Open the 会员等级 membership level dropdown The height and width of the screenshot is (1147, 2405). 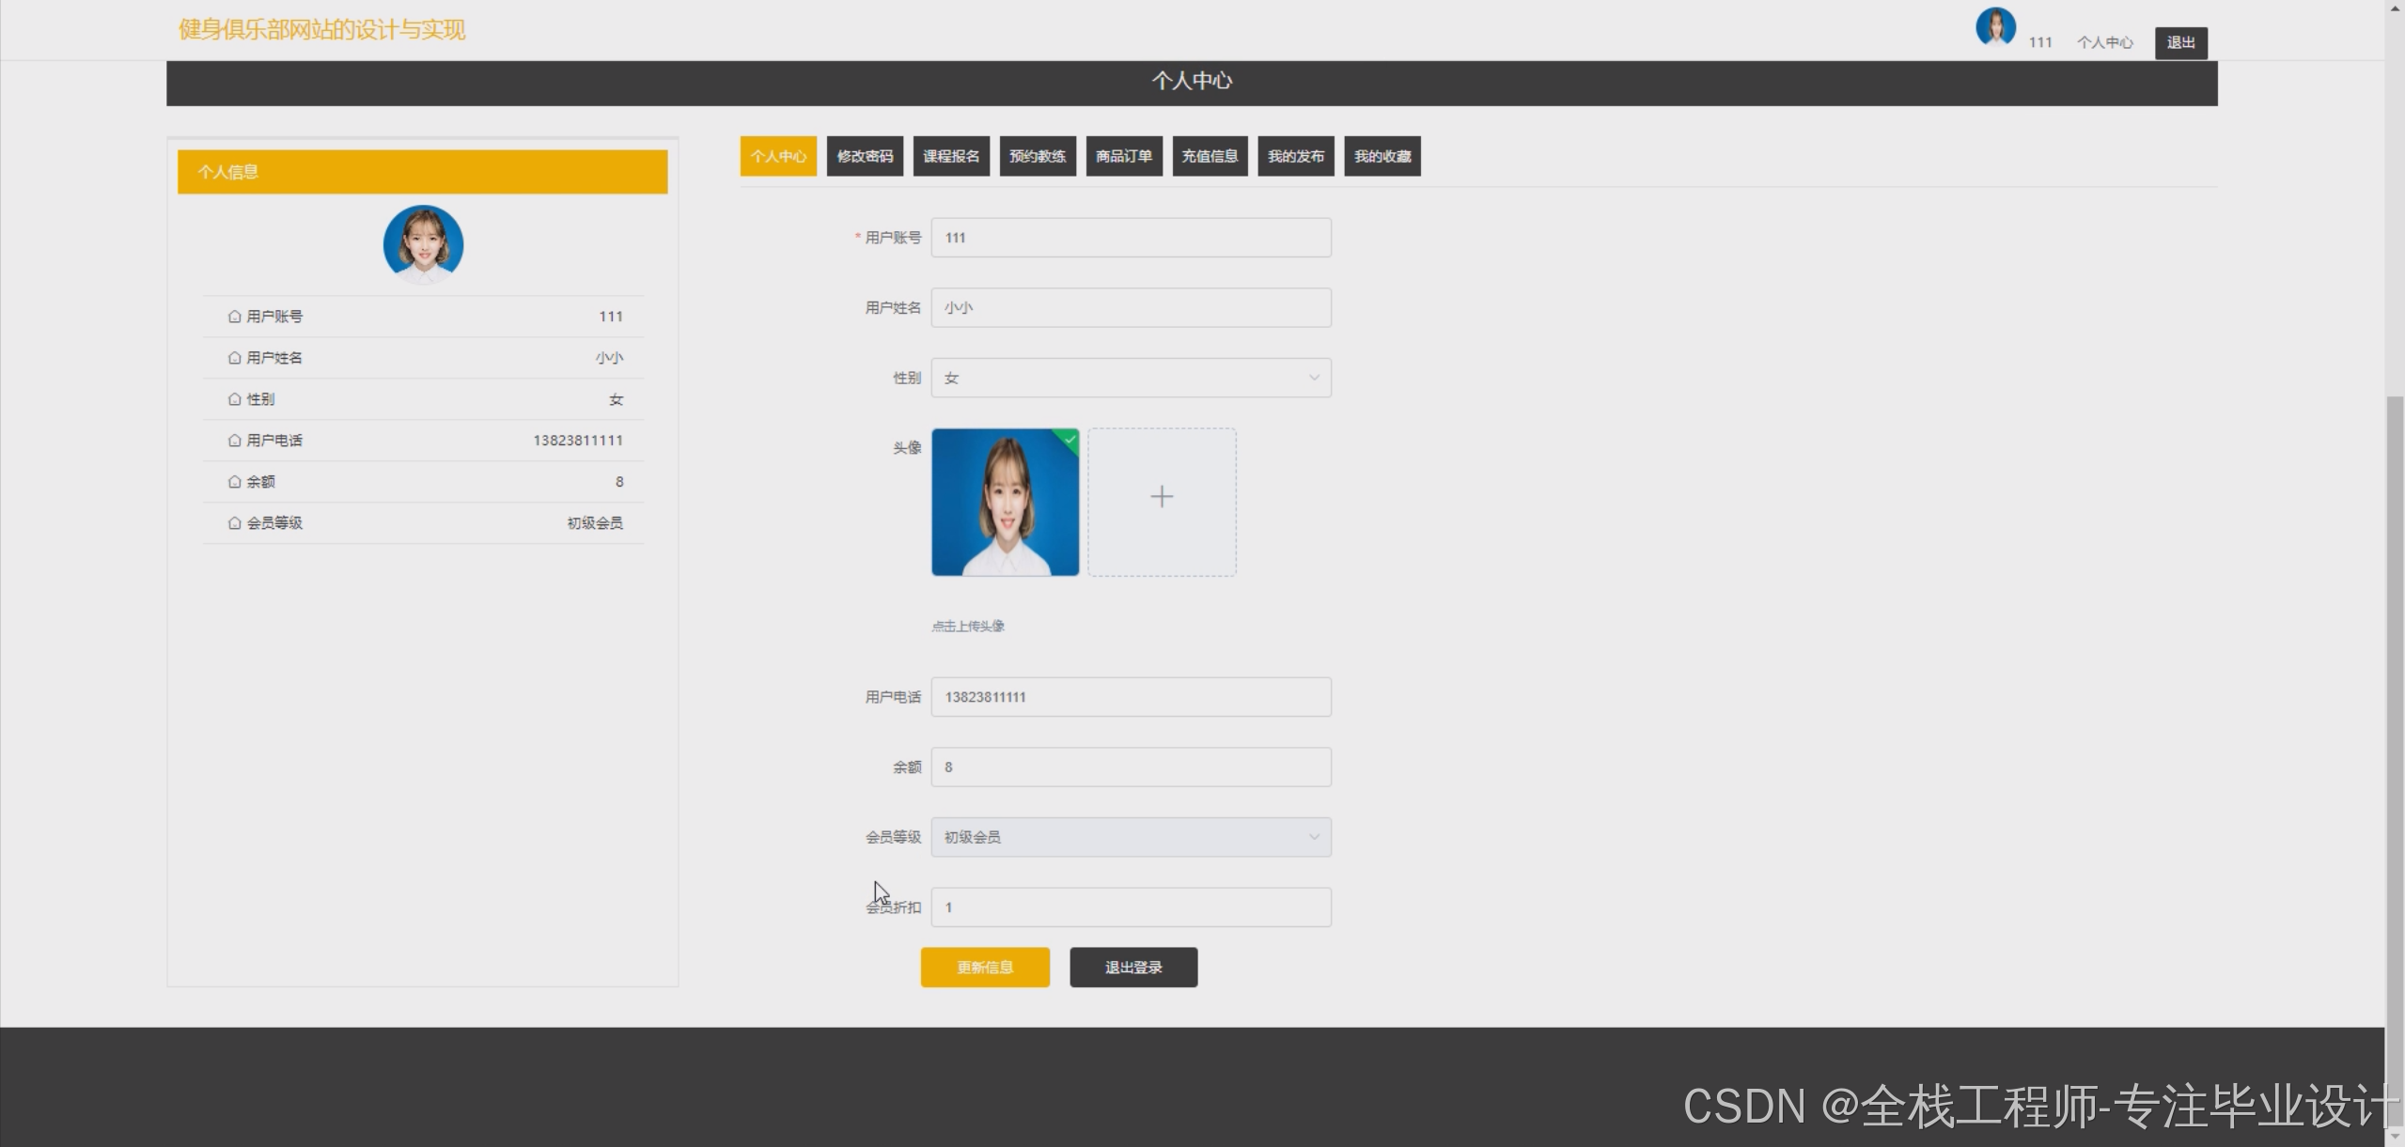[x=1131, y=837]
